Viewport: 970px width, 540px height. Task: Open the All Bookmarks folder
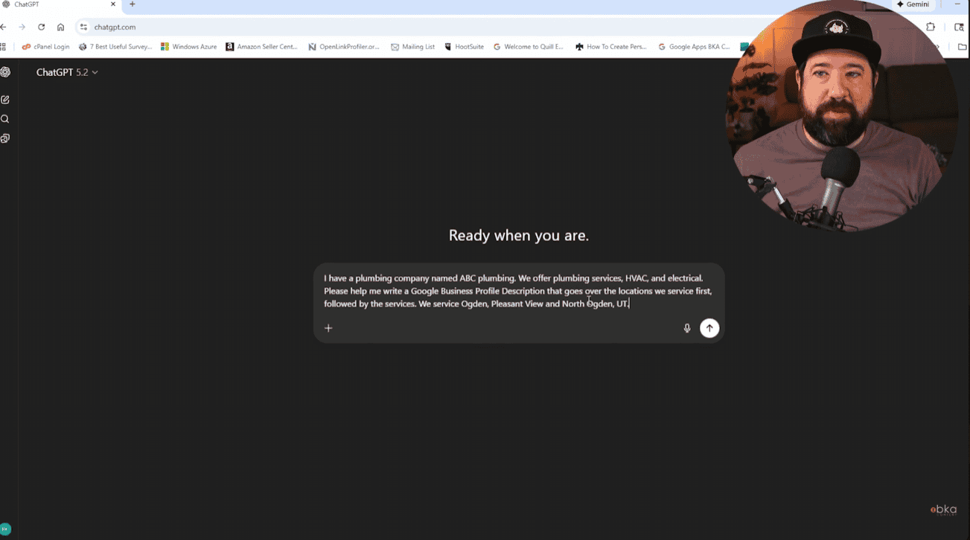coord(962,47)
